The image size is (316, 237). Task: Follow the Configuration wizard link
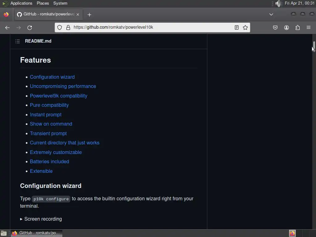pyautogui.click(x=52, y=77)
